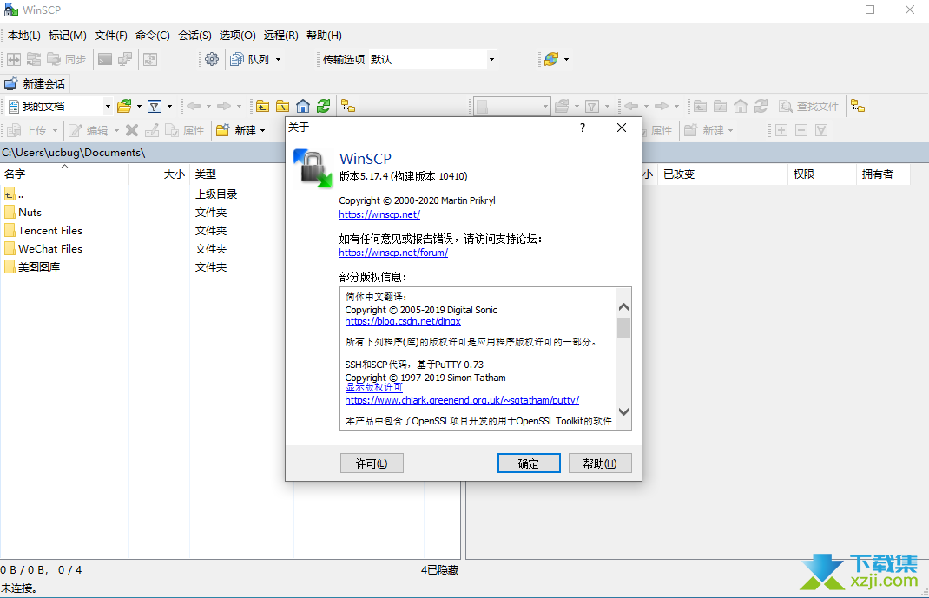929x598 pixels.
Task: Expand the remote 新建 dropdown arrow
Action: point(730,130)
